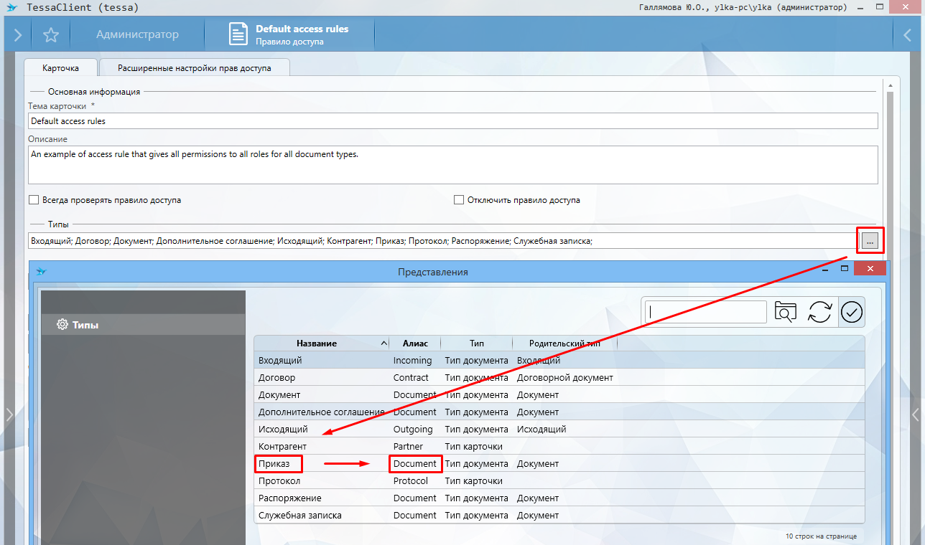Viewport: 925px width, 545px height.
Task: Click the Default access rules document icon
Action: pos(238,34)
